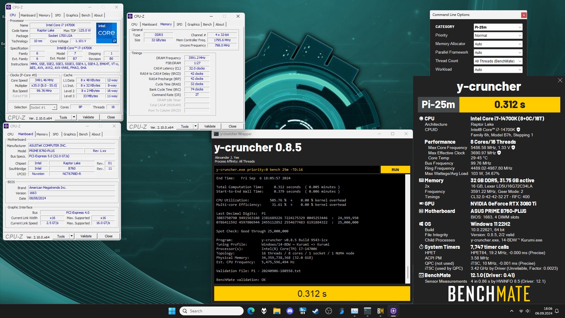Click the System Timers stopwatch icon
This screenshot has width=565, height=318.
click(421, 247)
